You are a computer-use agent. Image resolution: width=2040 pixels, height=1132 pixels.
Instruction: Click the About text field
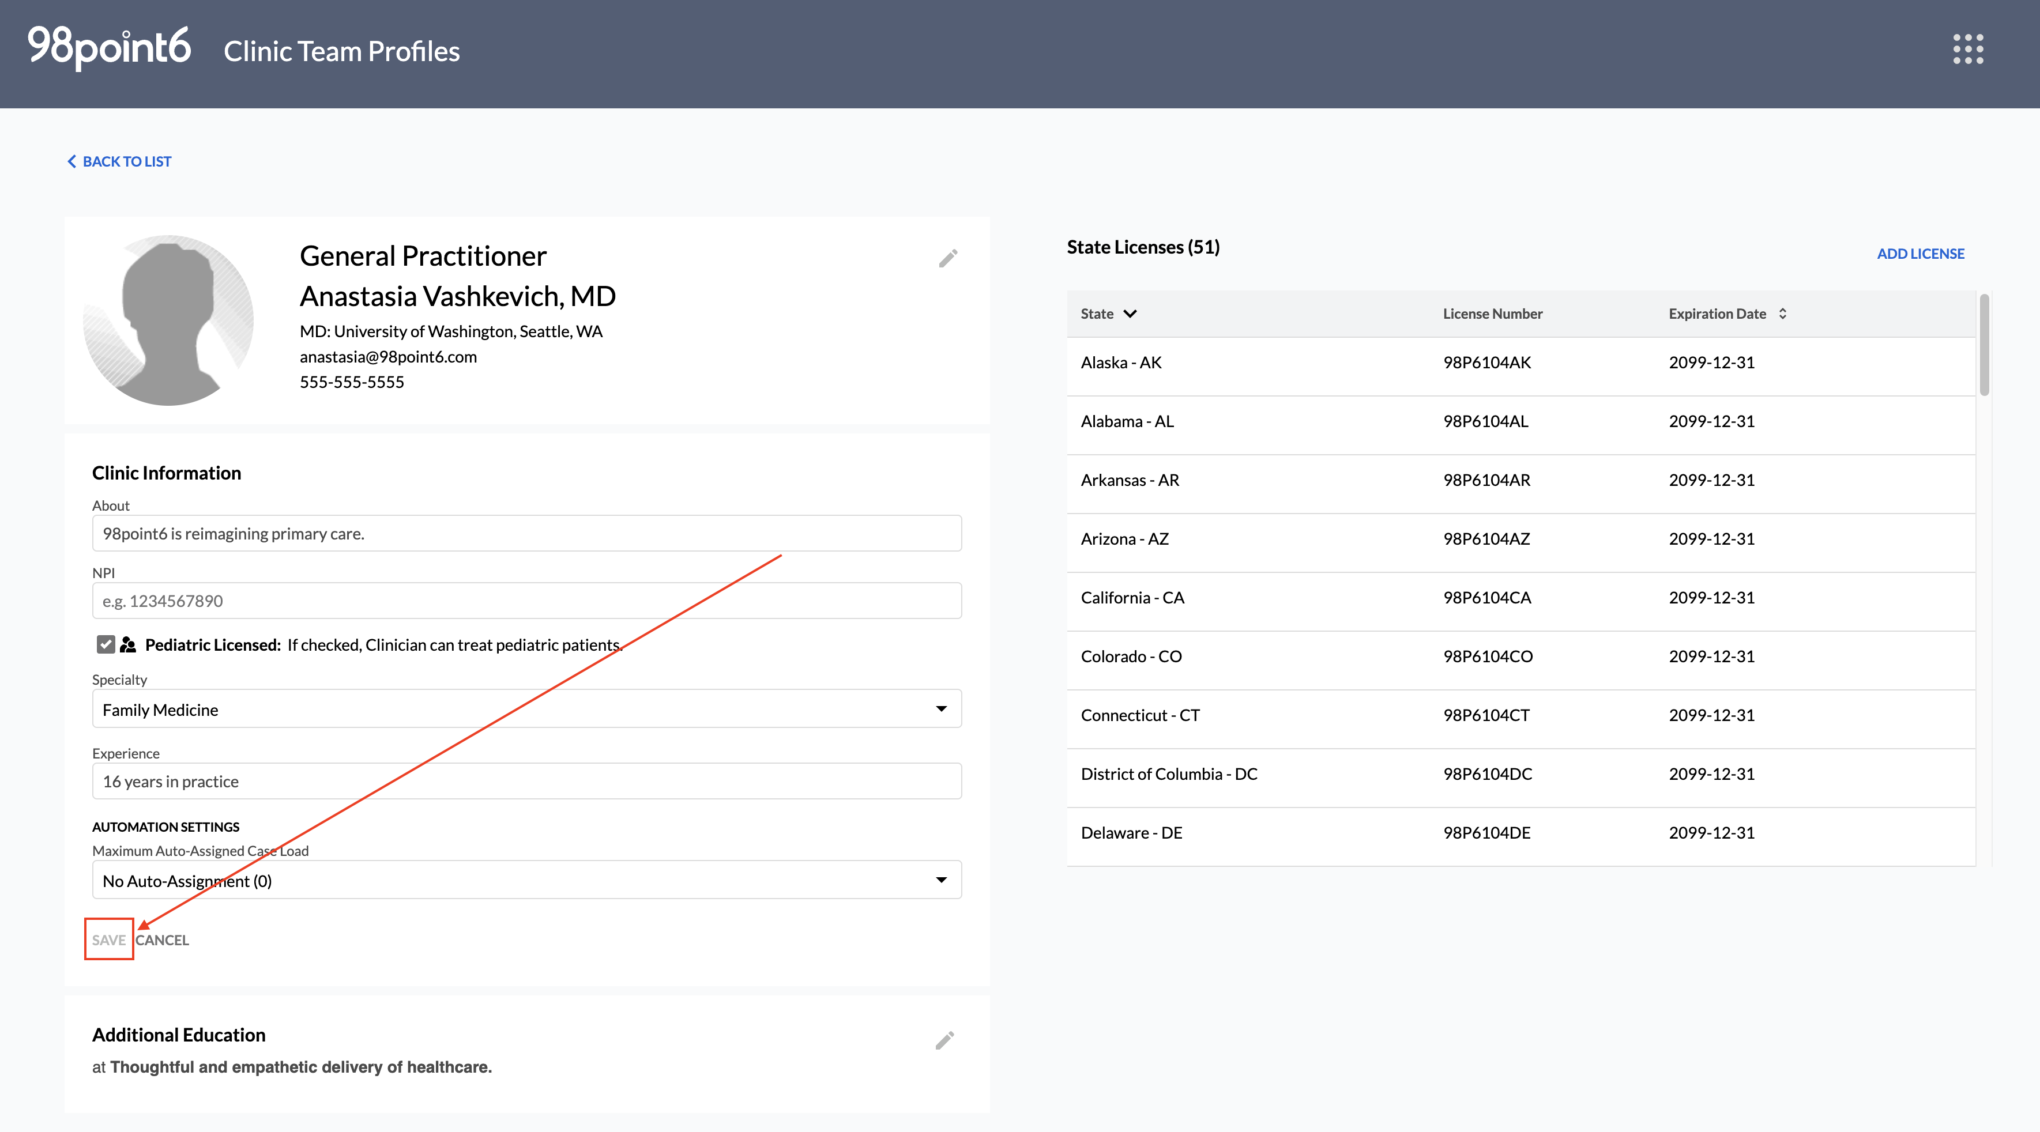[x=526, y=534]
